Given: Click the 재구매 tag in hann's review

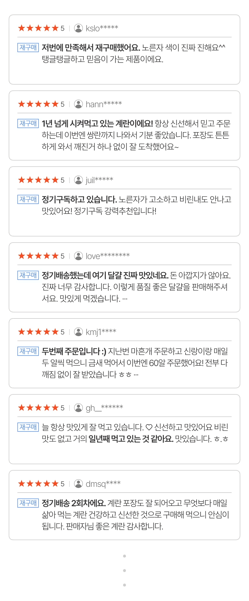Looking at the screenshot, I should pos(28,123).
